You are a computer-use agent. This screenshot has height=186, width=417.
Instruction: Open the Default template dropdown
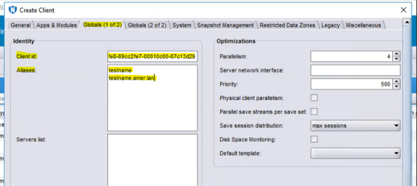355,153
